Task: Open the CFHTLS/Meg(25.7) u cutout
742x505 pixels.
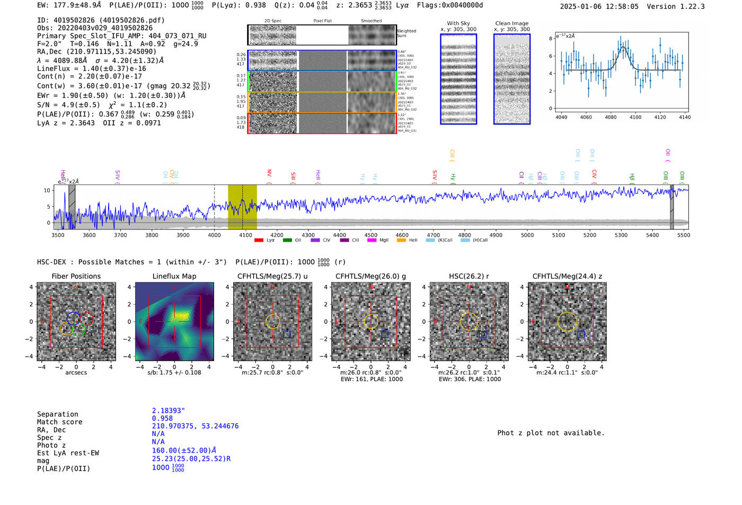Action: point(272,322)
